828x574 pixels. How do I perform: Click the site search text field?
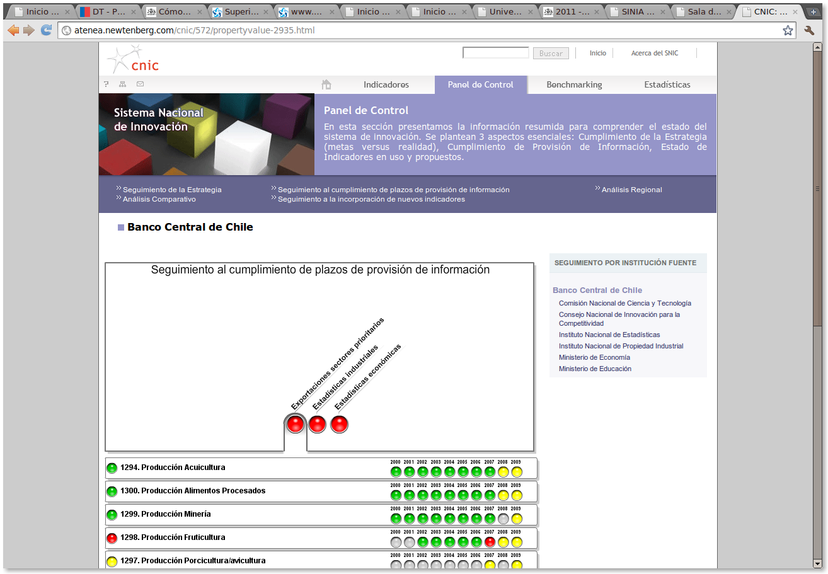[x=496, y=53]
